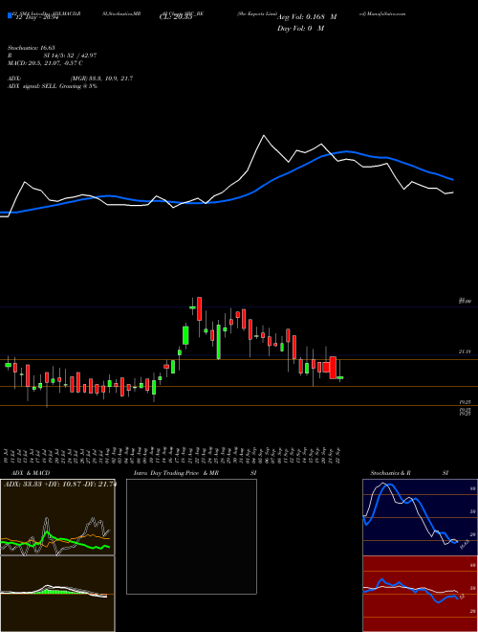Open the red RSI chart panel

[x=420, y=594]
